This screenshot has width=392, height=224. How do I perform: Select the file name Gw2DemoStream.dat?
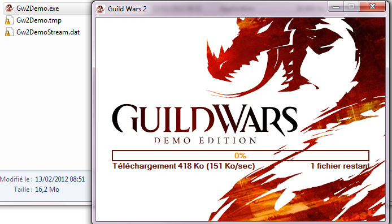(x=48, y=32)
